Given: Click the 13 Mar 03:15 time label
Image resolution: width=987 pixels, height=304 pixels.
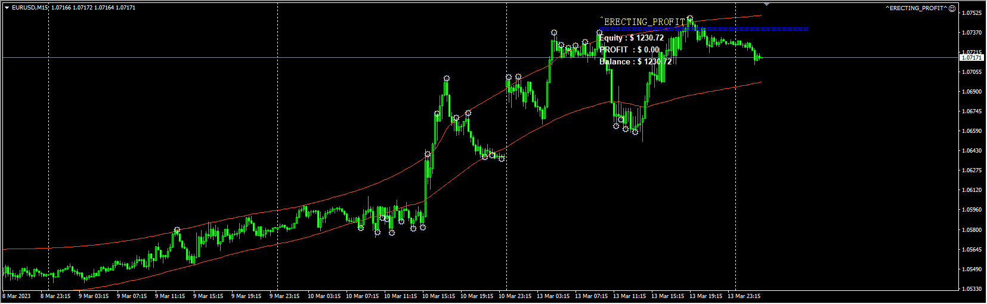Looking at the screenshot, I should point(553,296).
